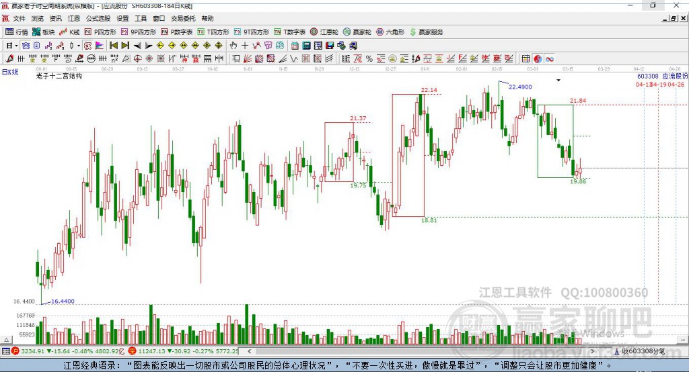The height and width of the screenshot is (372, 689).
Task: Click the save floppy disk icon
Action: 330,46
